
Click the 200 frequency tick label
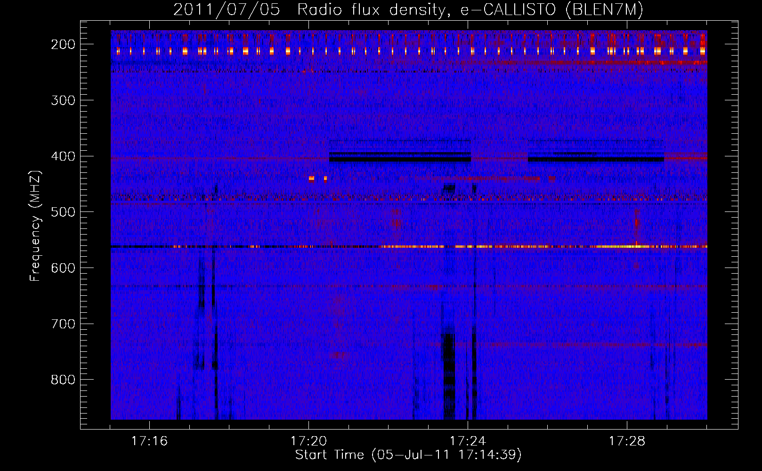pyautogui.click(x=63, y=44)
